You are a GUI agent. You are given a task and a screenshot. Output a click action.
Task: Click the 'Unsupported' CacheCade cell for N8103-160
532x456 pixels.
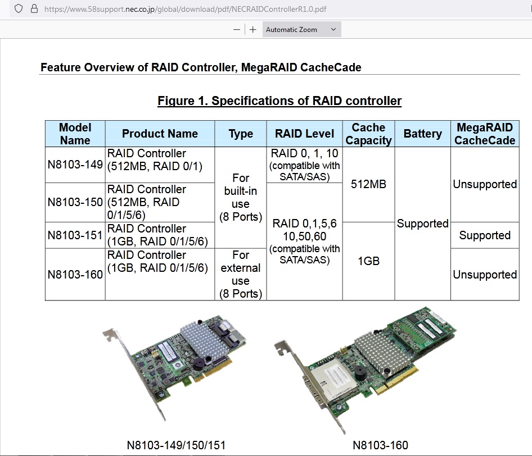(x=485, y=275)
